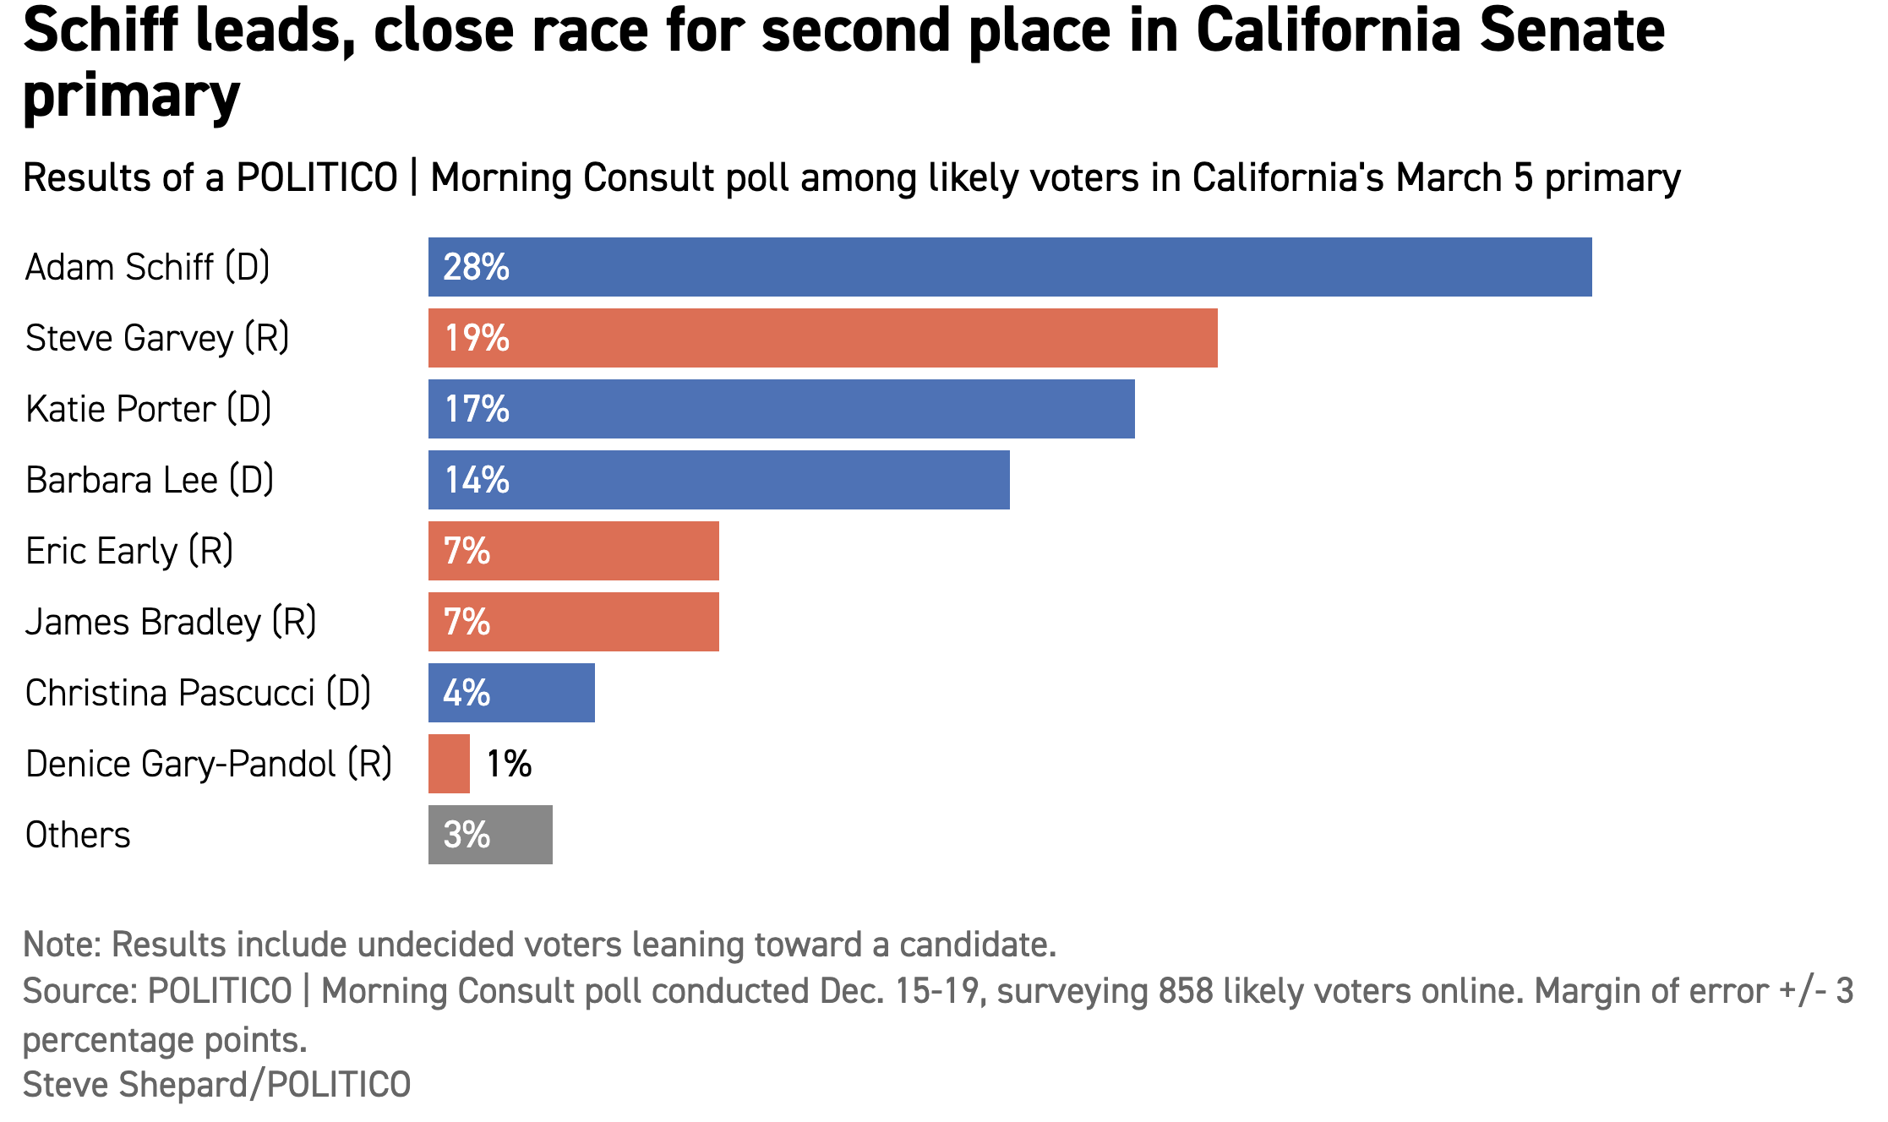Click the Steve Shepard/POLITICO credit line
The image size is (1888, 1122).
(x=216, y=1085)
